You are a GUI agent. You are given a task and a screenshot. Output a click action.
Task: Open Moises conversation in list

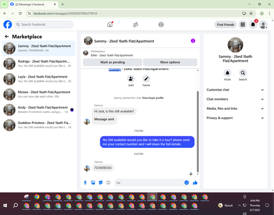coord(38,94)
